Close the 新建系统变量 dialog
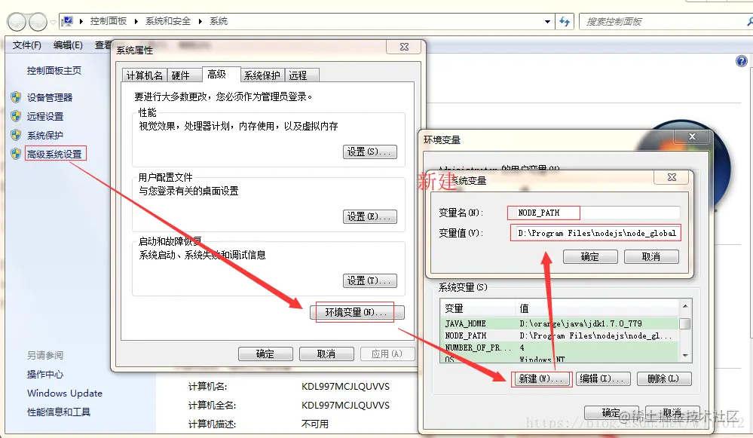 [672, 177]
